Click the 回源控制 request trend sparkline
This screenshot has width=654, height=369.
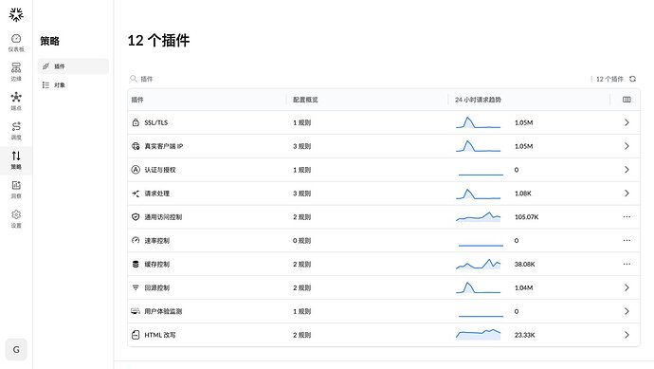pos(478,287)
